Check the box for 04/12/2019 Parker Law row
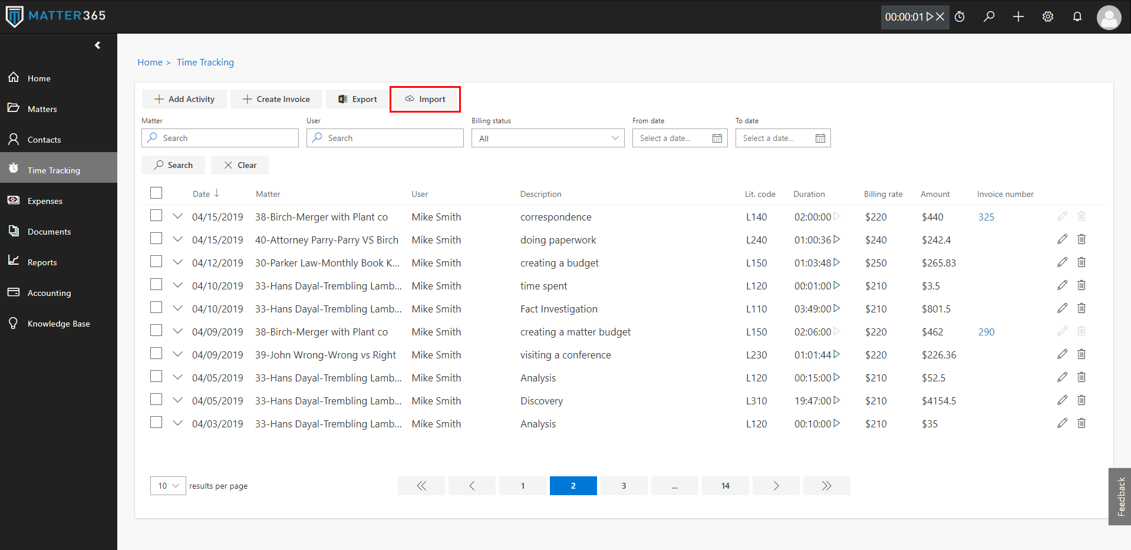 pos(156,262)
